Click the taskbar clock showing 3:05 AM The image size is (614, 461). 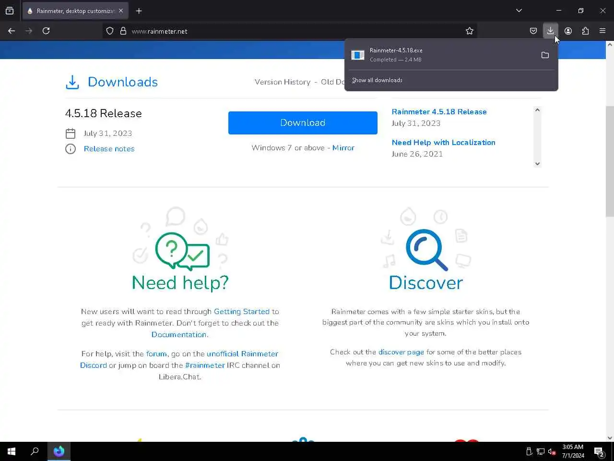pos(573,451)
